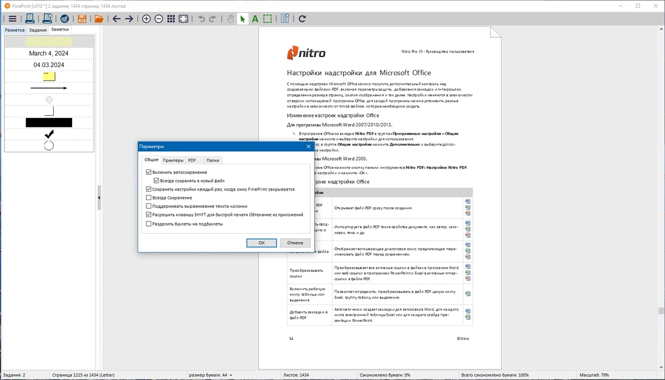Pick the black redaction rectangle note

click(x=49, y=122)
